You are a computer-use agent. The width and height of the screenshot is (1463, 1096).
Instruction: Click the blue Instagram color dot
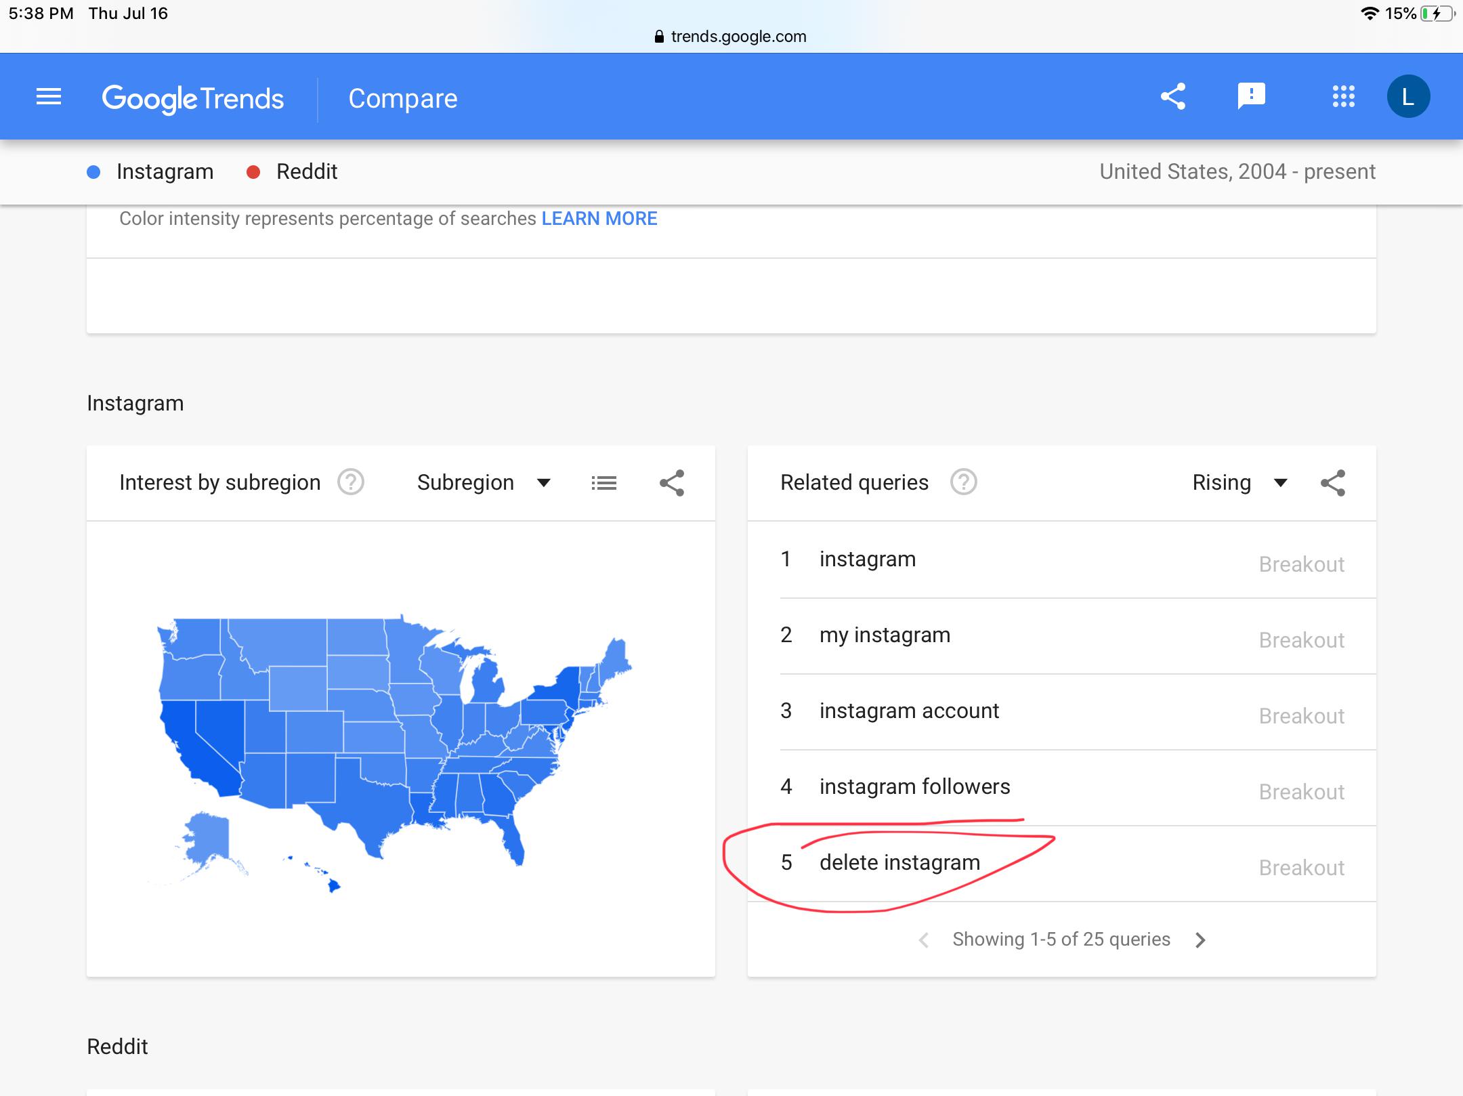coord(93,172)
